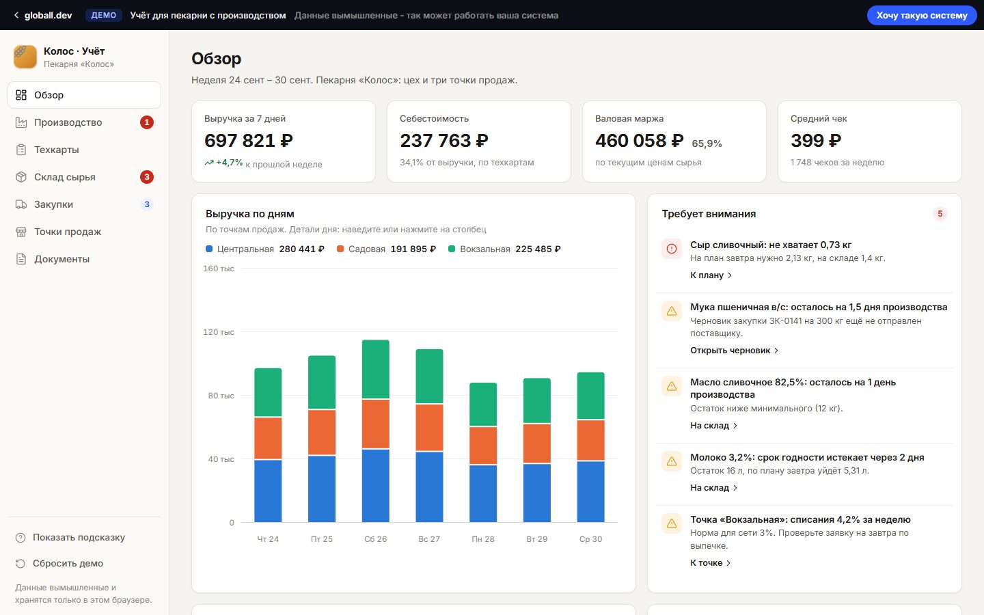Click warning icon next to Мука пшеничная
984x615 pixels.
(672, 311)
